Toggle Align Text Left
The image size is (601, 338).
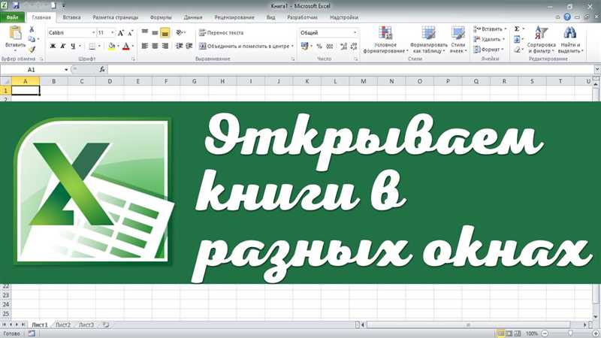[145, 46]
